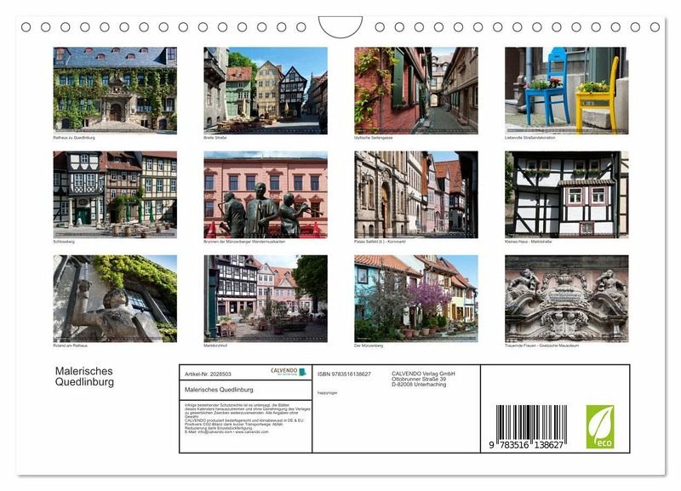This screenshot has width=681, height=491.
Task: Click the caption 'Brunnen der Münzenberger Wandermusikanten'
Action: coord(244,242)
